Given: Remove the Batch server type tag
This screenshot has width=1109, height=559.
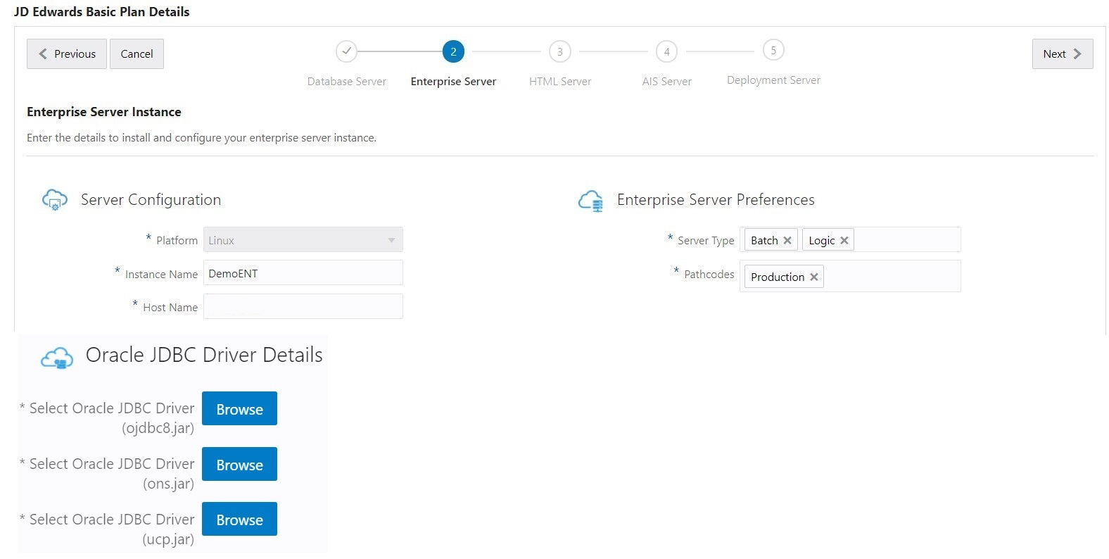Looking at the screenshot, I should (x=787, y=241).
